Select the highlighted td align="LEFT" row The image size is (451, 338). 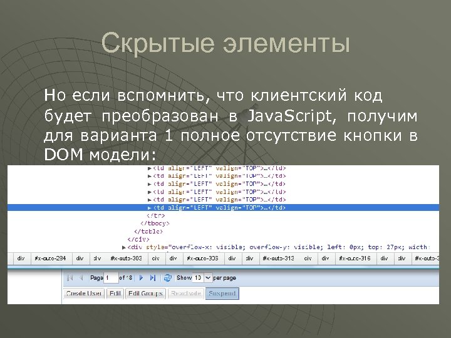coord(223,208)
